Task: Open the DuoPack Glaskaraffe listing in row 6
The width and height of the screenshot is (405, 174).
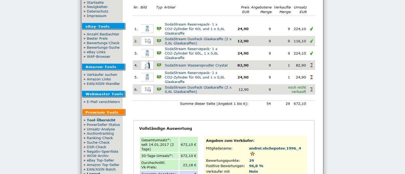Action: [x=198, y=89]
